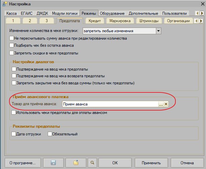Expand 'Изменение количества в чеке отгрузки' dropdown arrow
This screenshot has width=206, height=169.
pyautogui.click(x=159, y=31)
